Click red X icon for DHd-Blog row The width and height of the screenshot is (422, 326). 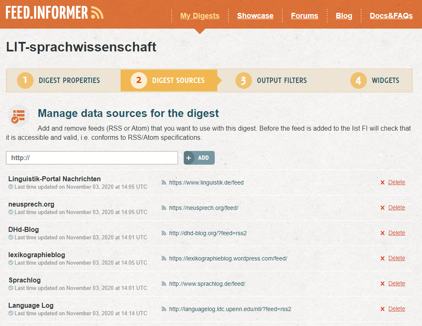pyautogui.click(x=383, y=233)
